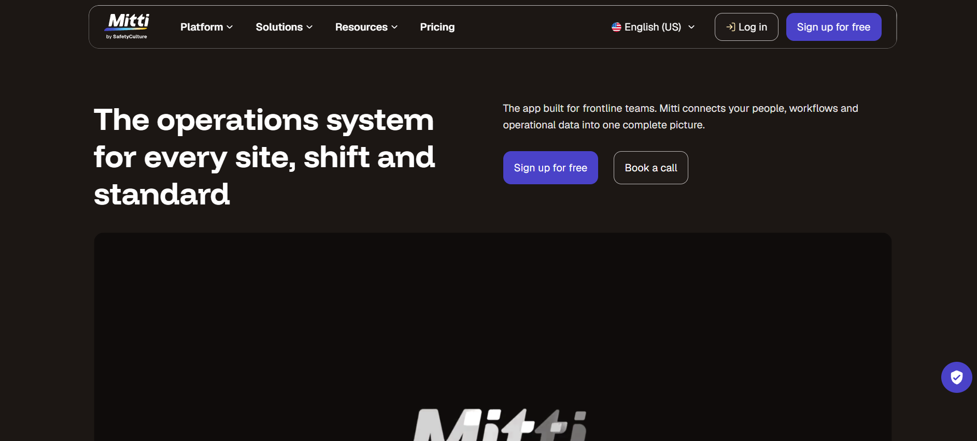977x441 pixels.
Task: Click header Sign up for free button
Action: (833, 27)
